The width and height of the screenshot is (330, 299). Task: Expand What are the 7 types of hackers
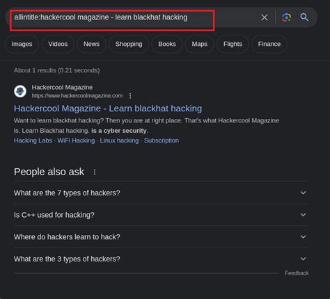coord(162,193)
